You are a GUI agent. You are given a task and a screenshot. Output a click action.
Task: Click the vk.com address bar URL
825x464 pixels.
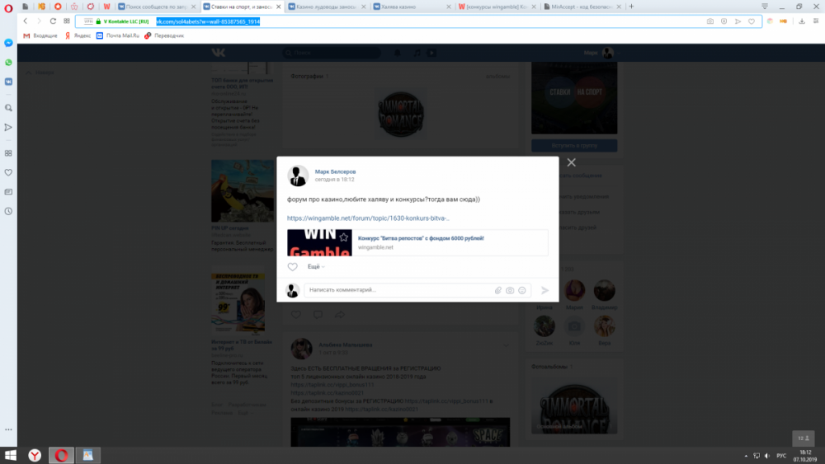point(208,21)
